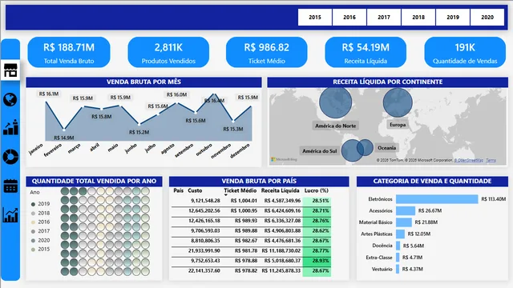Open the map Terms link

pyautogui.click(x=491, y=160)
